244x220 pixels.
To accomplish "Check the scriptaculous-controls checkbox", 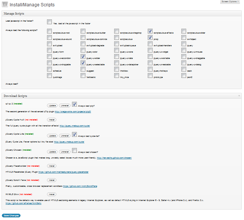I will pyautogui.click(x=83, y=37).
